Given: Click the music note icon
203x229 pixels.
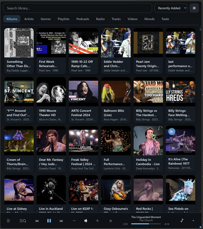Looking at the screenshot, I should click(x=182, y=220).
